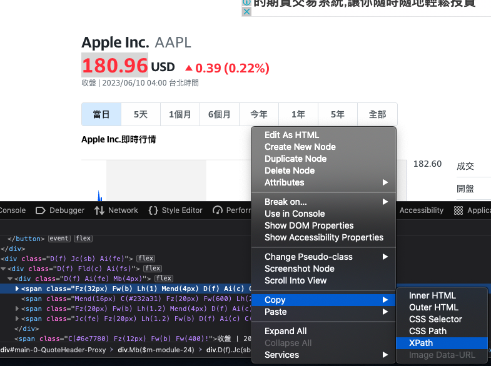Choose XPath from the Copy submenu
This screenshot has width=491, height=366.
420,343
